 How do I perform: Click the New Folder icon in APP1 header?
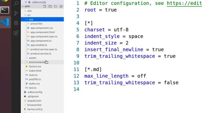[x=50, y=6]
